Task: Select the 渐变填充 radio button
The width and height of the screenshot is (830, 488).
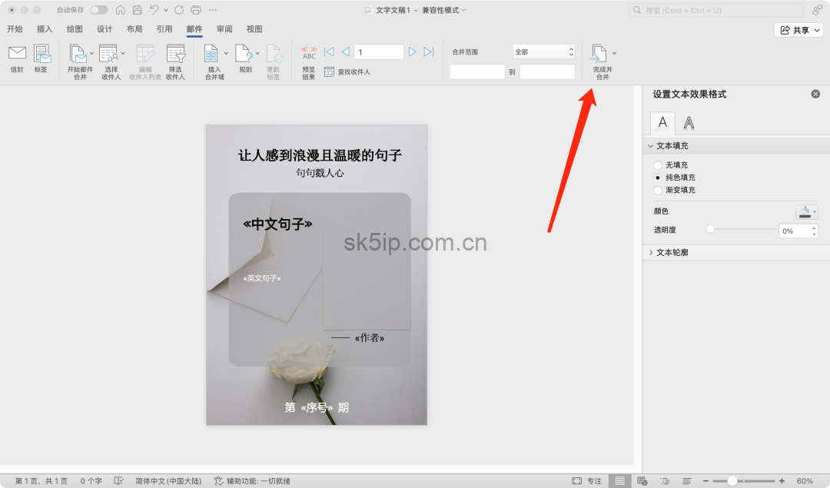Action: pyautogui.click(x=658, y=190)
